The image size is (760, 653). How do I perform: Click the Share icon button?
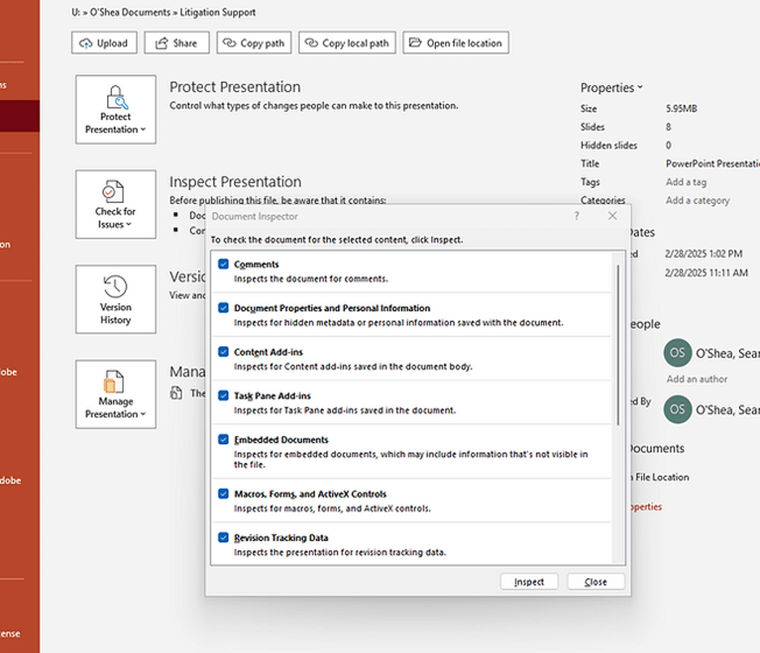click(x=162, y=43)
